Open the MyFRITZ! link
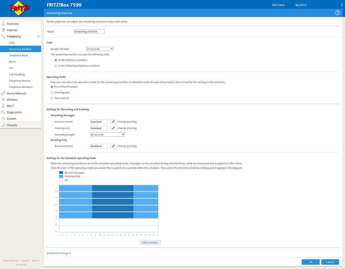345x269 pixels. (301, 5)
